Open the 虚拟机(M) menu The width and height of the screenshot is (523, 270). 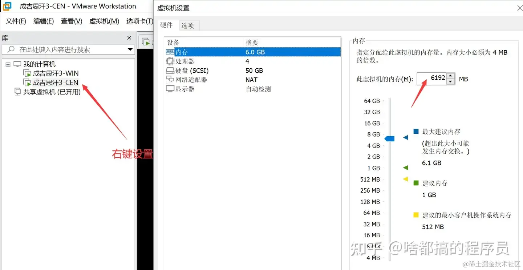point(104,21)
